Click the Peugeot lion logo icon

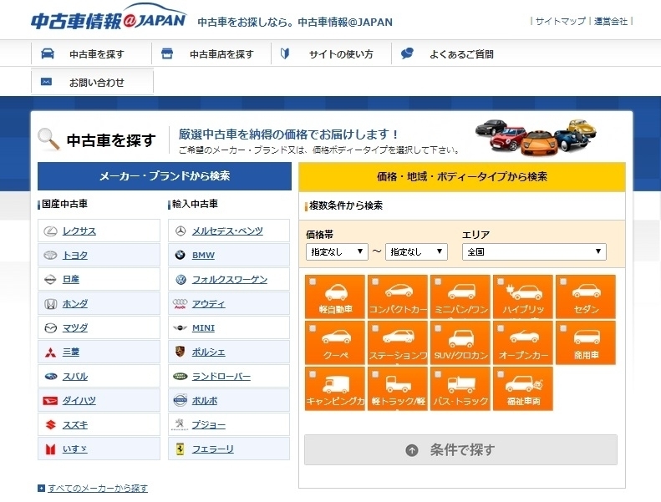coord(180,424)
